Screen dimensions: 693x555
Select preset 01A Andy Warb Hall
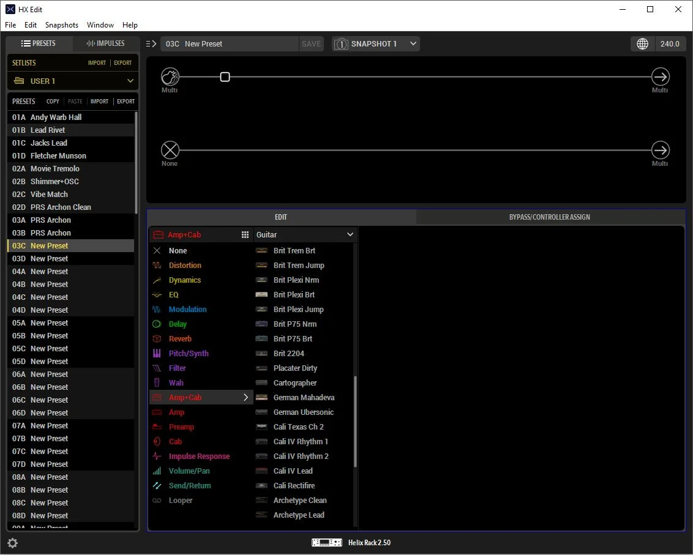(71, 117)
